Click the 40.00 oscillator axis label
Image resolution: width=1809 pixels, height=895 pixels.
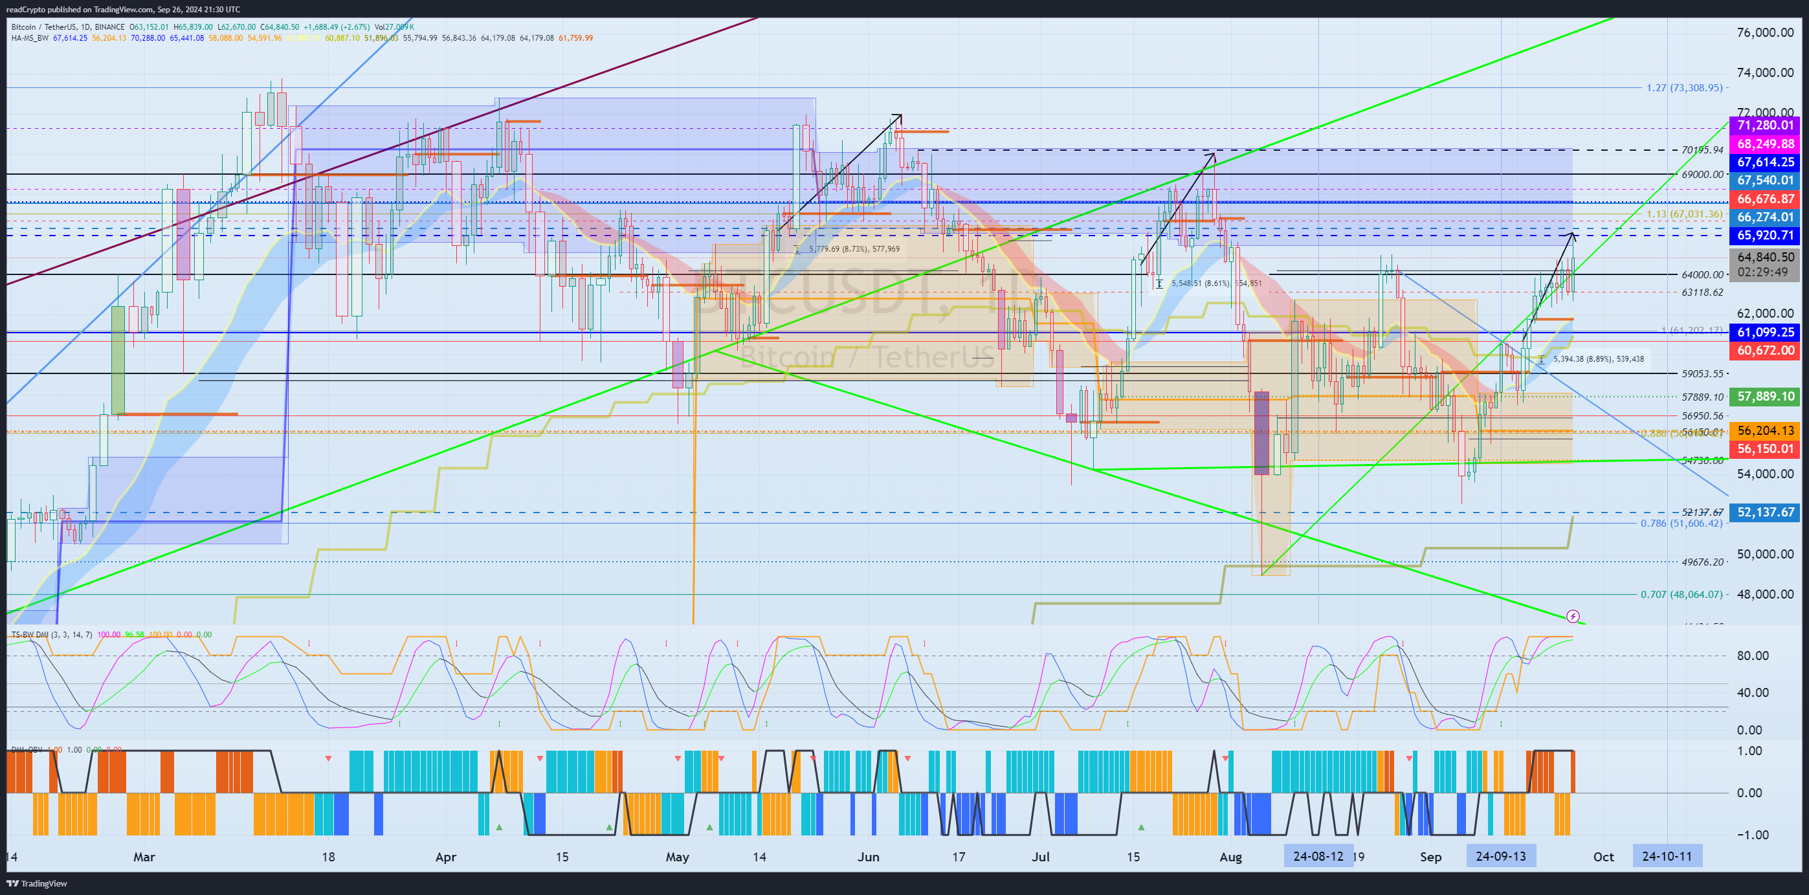pos(1753,693)
